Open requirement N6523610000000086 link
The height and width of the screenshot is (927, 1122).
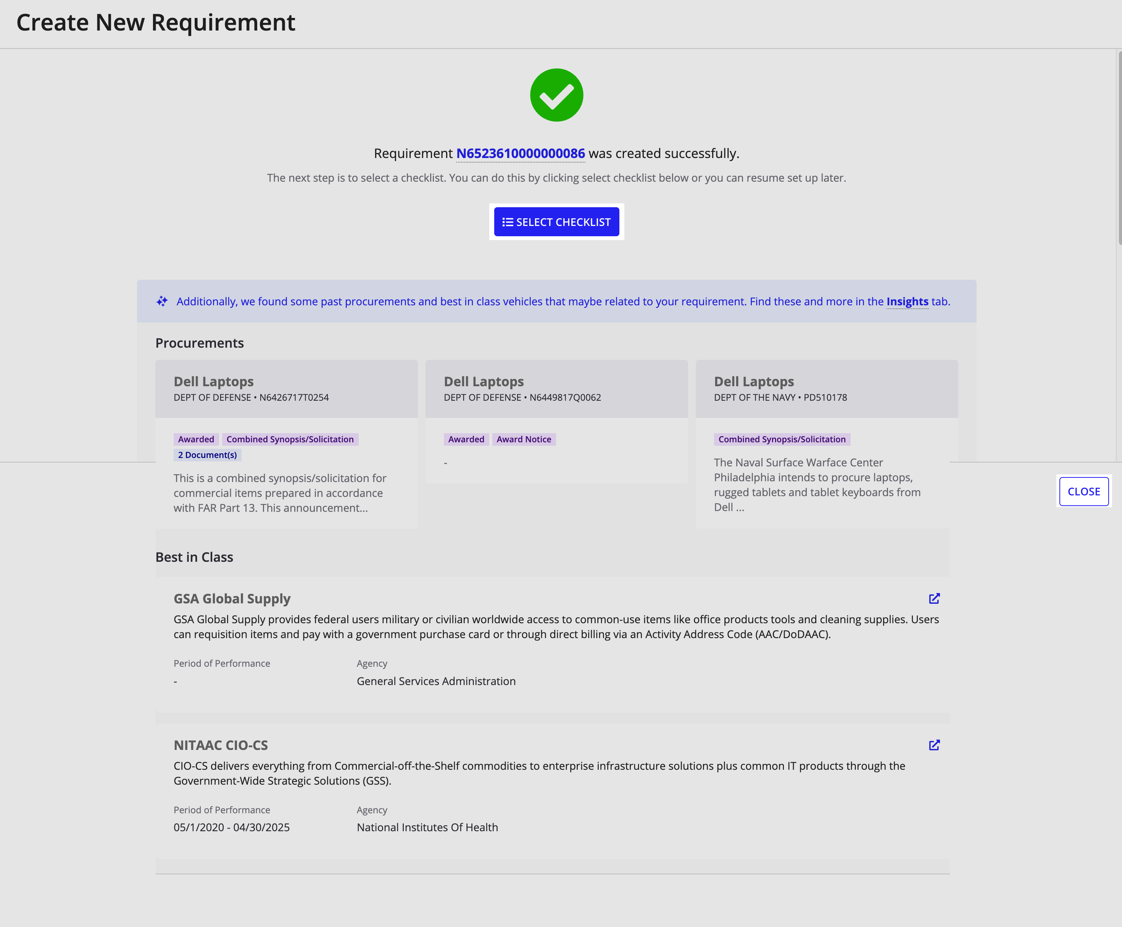[520, 153]
